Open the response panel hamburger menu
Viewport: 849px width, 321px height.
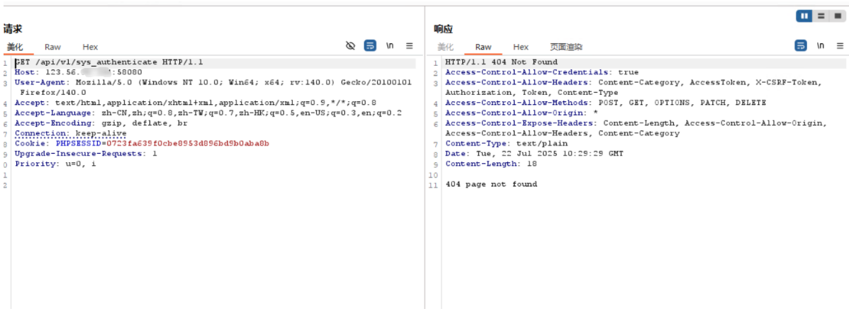point(839,46)
